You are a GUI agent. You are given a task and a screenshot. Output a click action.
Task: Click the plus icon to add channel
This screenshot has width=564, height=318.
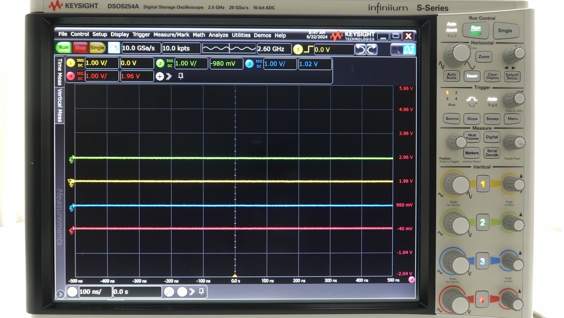click(x=160, y=76)
